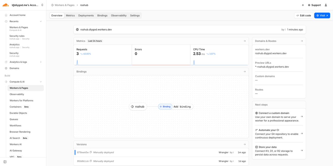
Task: Open Automate your CI step
Action: click(x=279, y=134)
